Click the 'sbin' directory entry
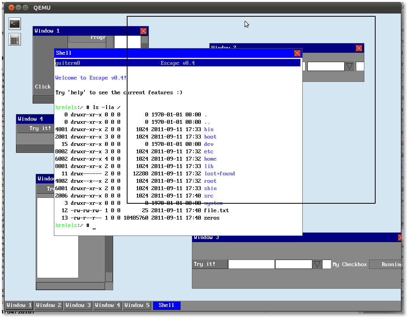Image resolution: width=407 pixels, height=317 pixels. pos(210,189)
